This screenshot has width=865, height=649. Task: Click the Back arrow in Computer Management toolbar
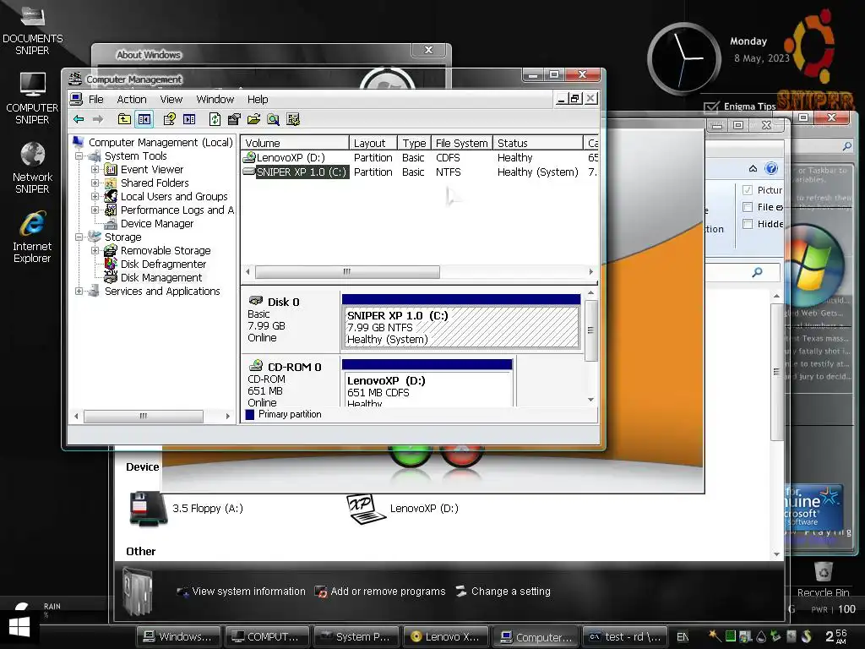tap(79, 119)
